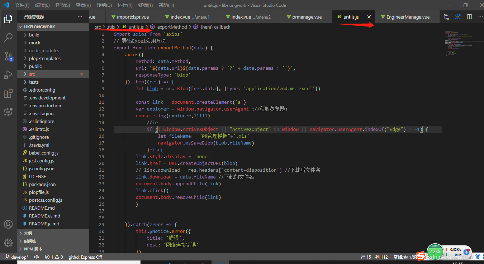Image resolution: width=484 pixels, height=264 pixels.
Task: Open the 查看(V) menu
Action: [x=83, y=5]
